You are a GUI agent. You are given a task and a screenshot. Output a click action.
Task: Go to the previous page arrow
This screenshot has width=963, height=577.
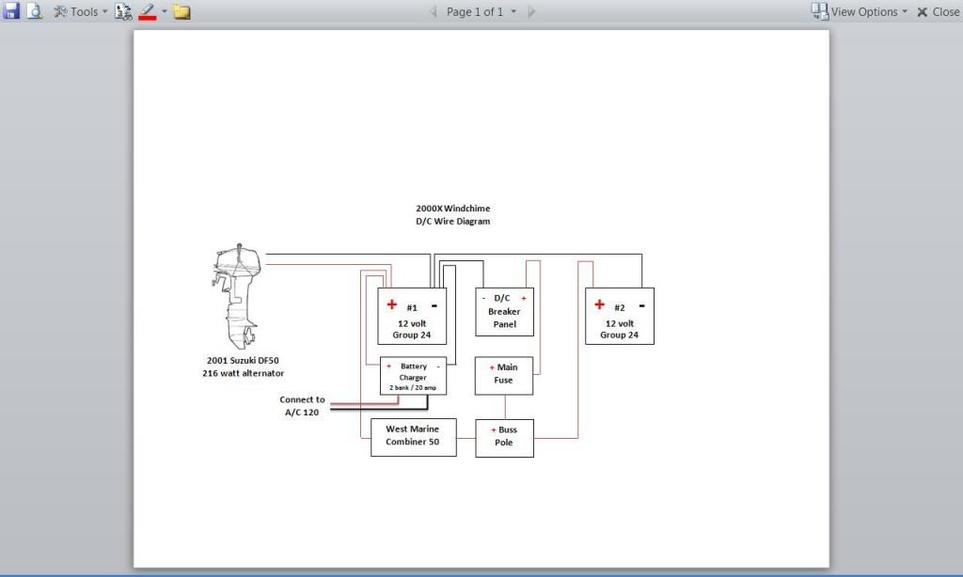click(433, 12)
